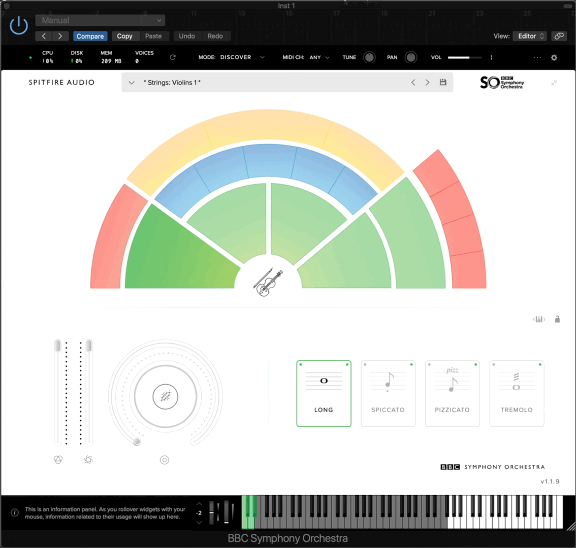The image size is (576, 548).
Task: Select the violin icon at stage center
Action: tap(268, 282)
